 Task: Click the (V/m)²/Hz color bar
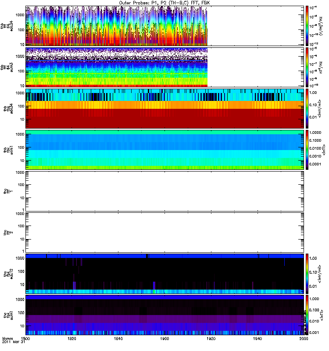pos(307,26)
